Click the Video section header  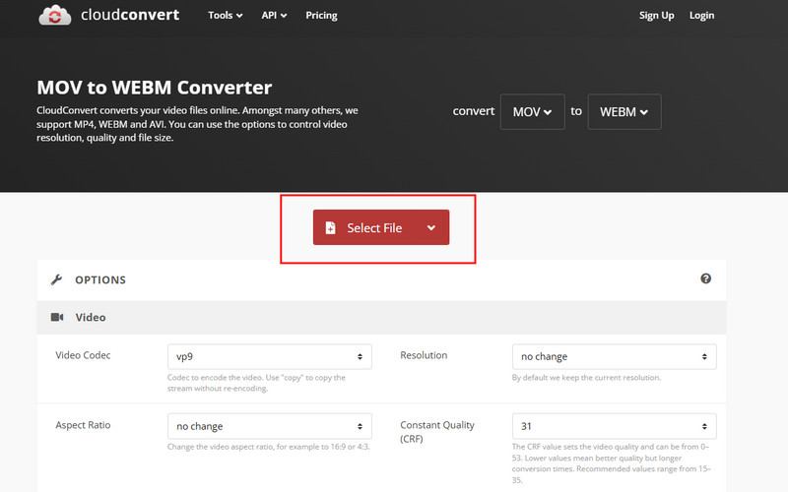[381, 317]
